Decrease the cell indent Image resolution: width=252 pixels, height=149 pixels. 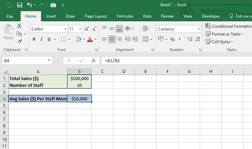128,39
